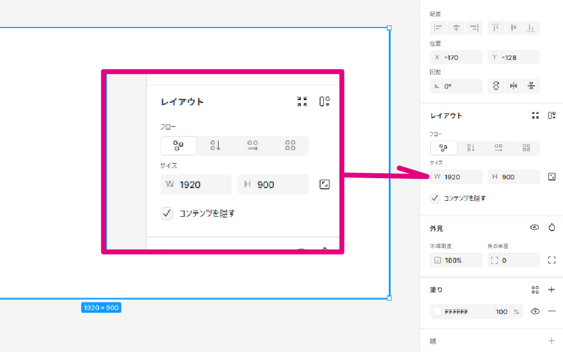563x352 pixels.
Task: Toggle visibility eye in 外見 section
Action: pos(534,228)
